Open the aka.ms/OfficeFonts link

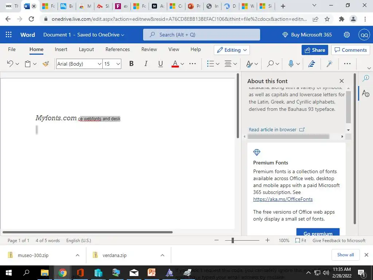coord(283,199)
